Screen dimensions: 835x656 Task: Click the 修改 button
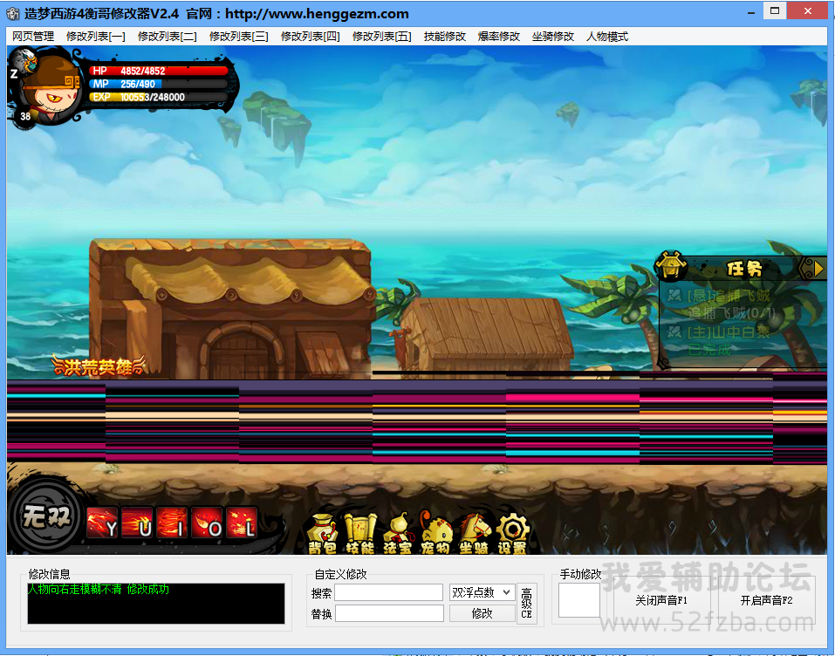coord(482,613)
